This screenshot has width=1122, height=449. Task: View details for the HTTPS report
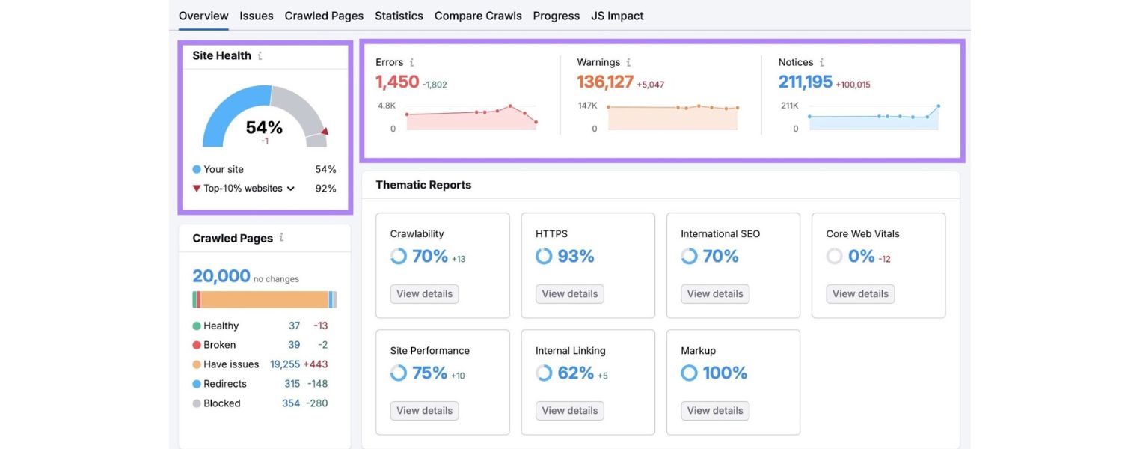pos(569,294)
